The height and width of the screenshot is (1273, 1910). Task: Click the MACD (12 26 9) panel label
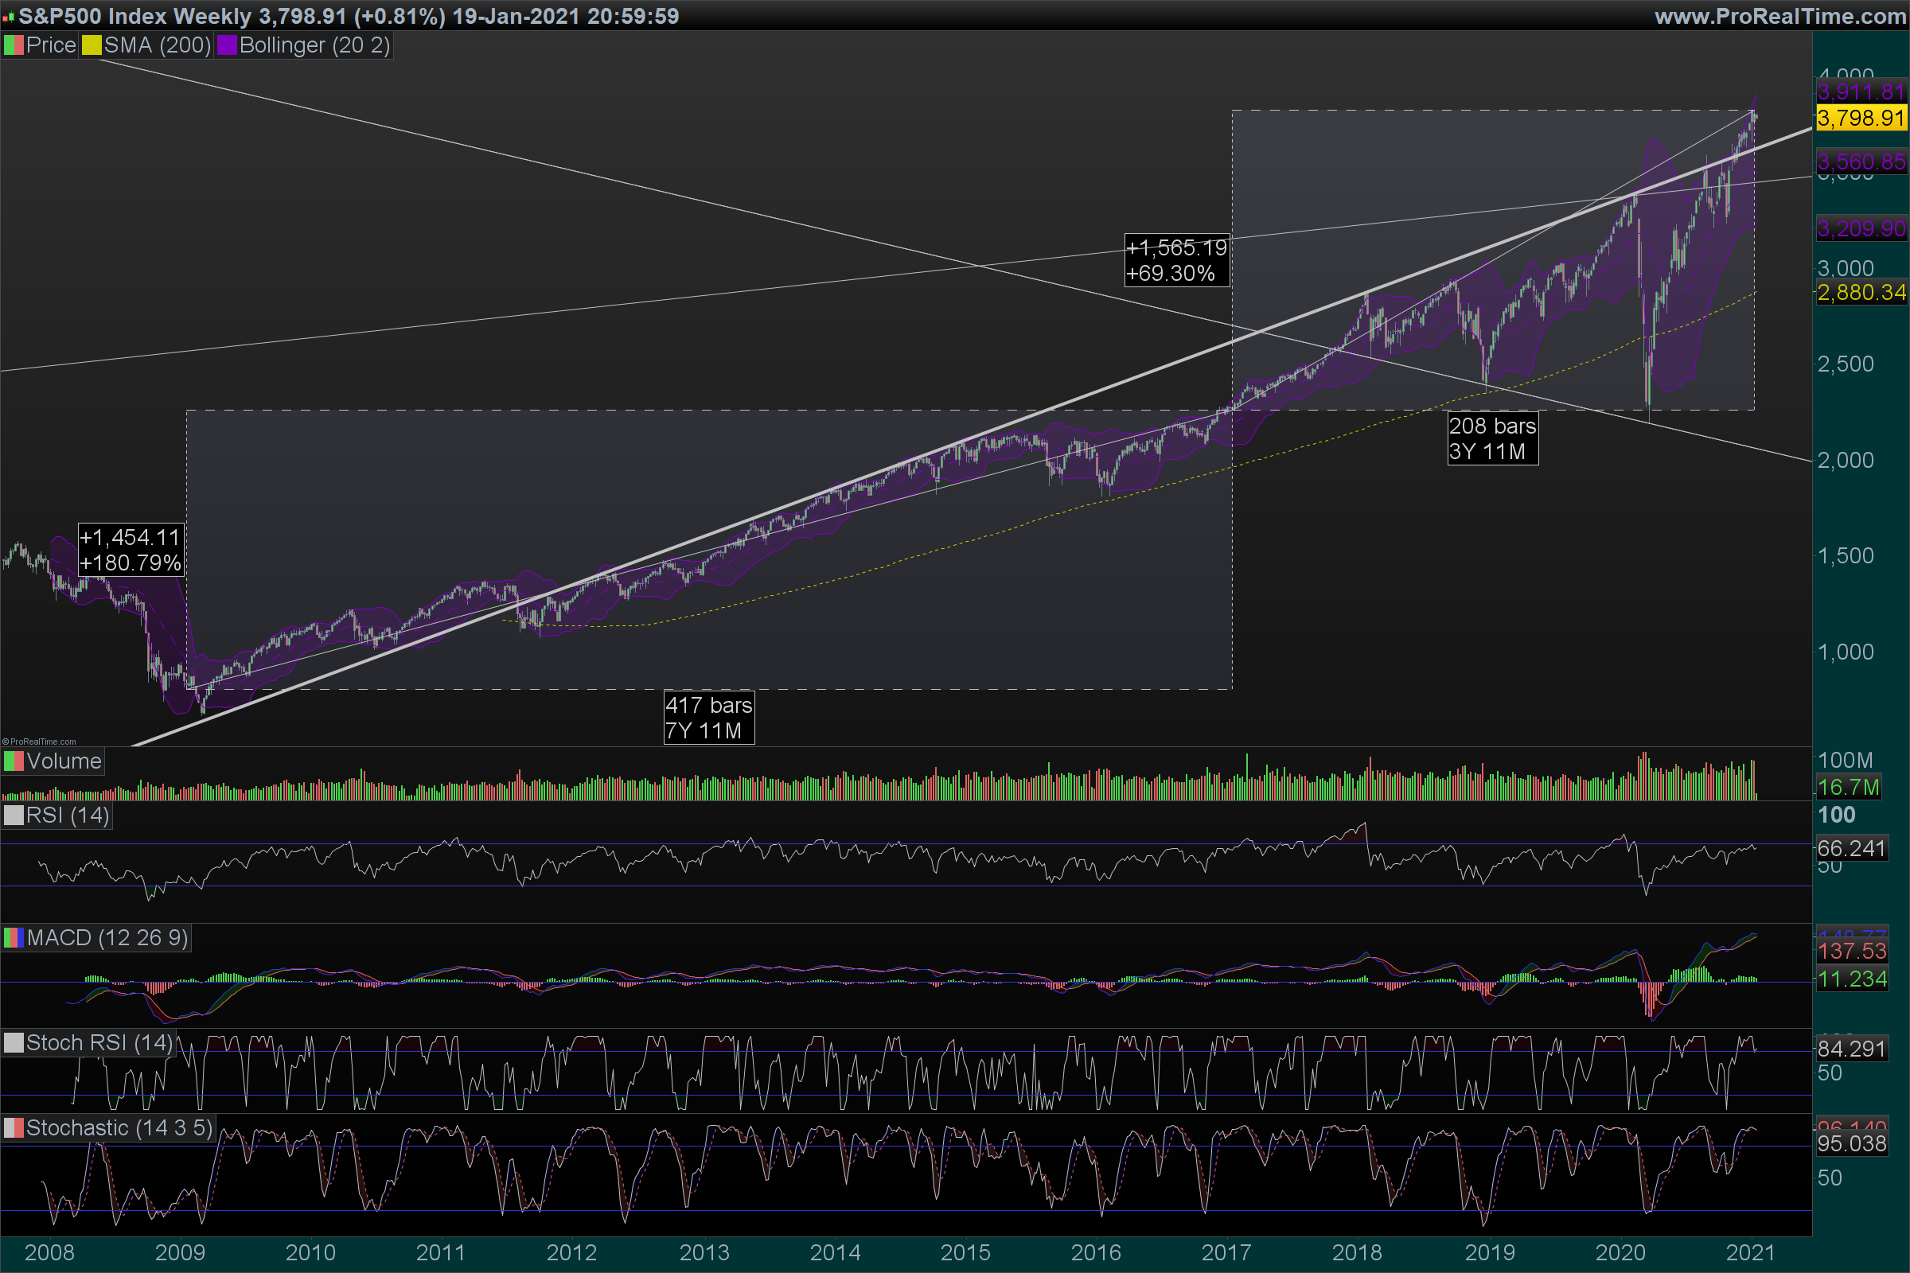(x=107, y=938)
